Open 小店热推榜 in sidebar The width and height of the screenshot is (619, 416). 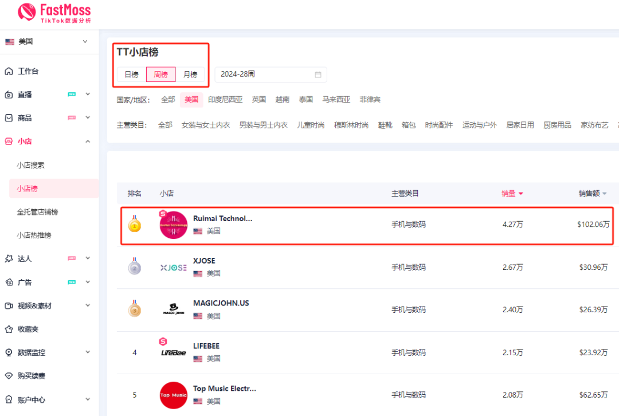click(34, 236)
